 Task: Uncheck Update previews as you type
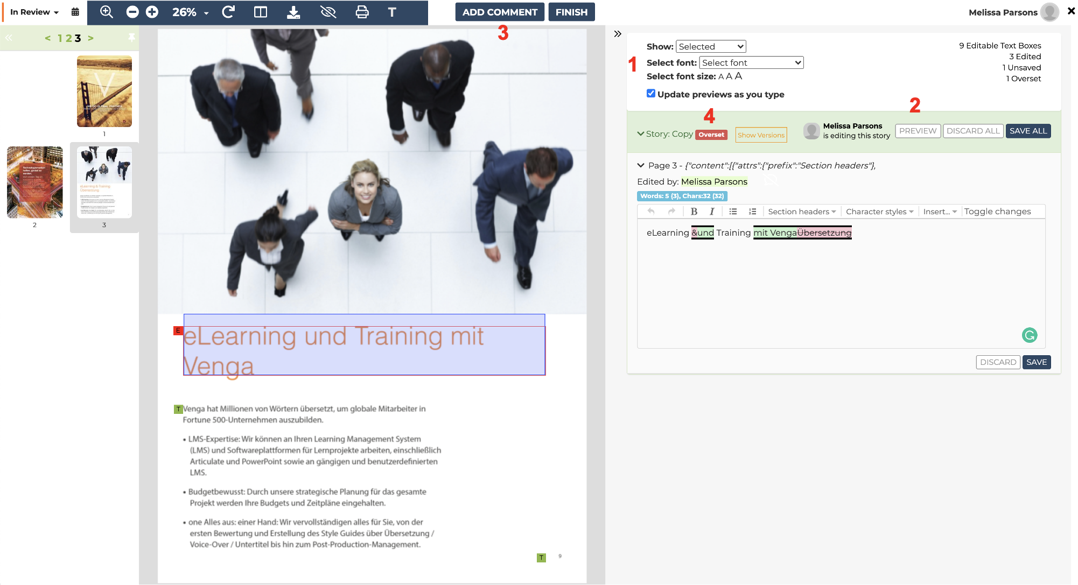pos(651,94)
